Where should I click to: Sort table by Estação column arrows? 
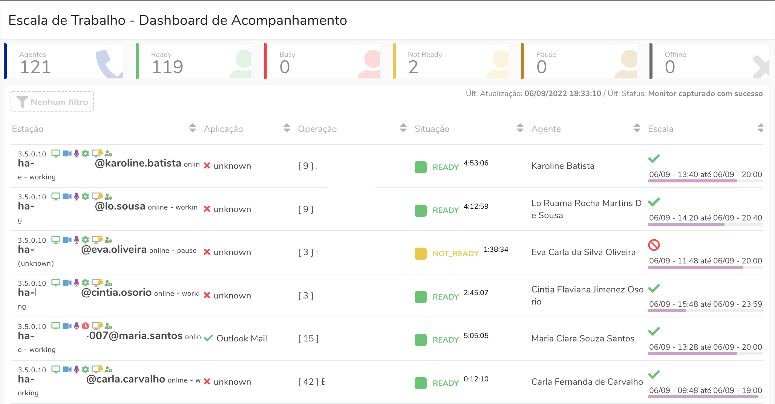(193, 128)
